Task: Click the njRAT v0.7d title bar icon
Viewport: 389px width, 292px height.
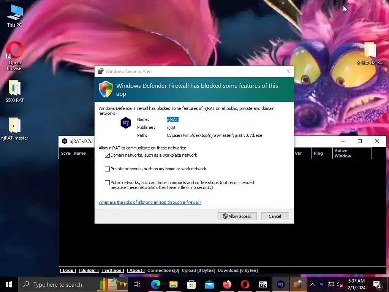Action: [65, 141]
